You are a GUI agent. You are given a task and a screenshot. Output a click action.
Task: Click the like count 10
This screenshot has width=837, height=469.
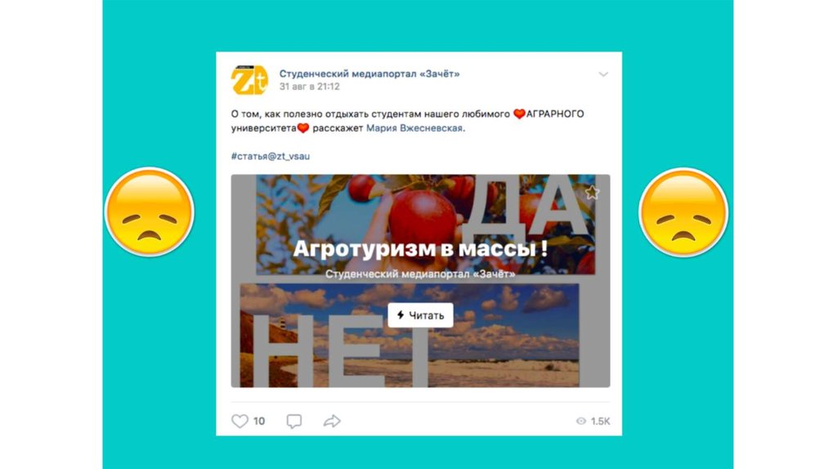259,421
